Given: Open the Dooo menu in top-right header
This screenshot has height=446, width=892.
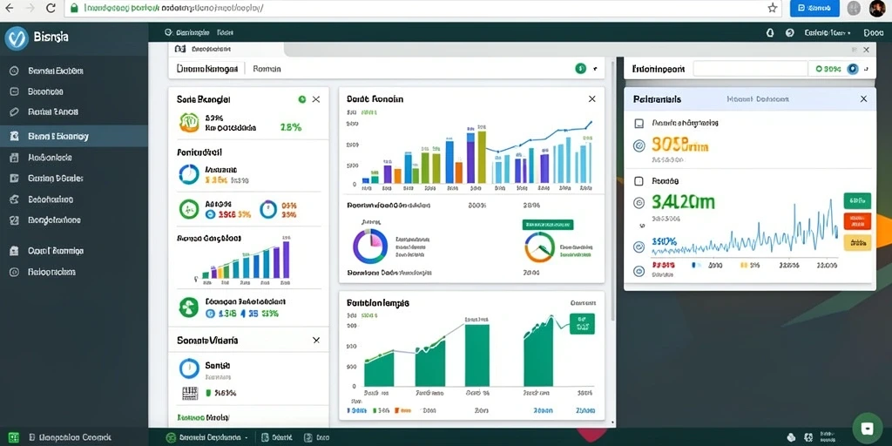Looking at the screenshot, I should (x=873, y=33).
